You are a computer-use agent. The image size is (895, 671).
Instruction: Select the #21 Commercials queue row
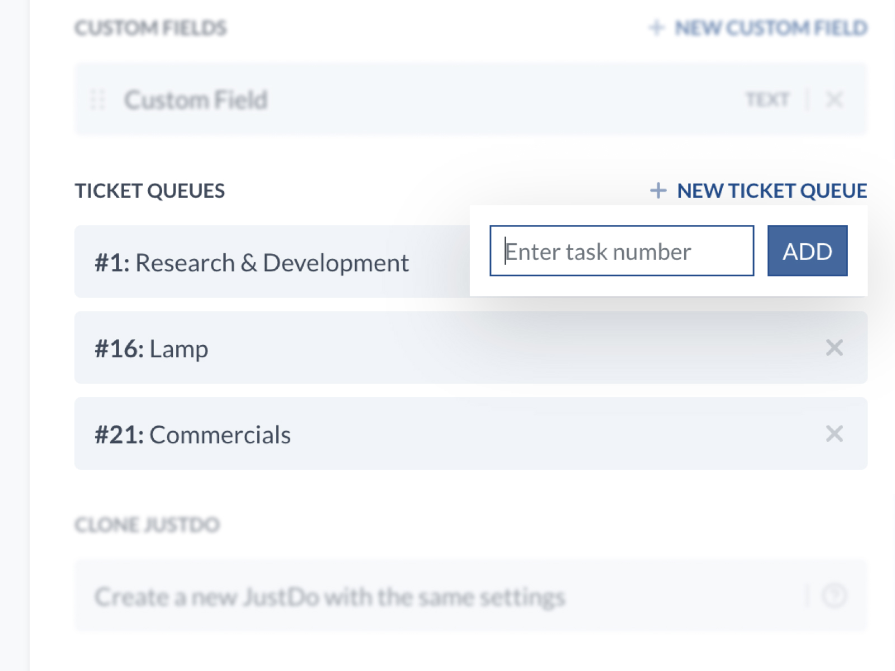[392, 434]
